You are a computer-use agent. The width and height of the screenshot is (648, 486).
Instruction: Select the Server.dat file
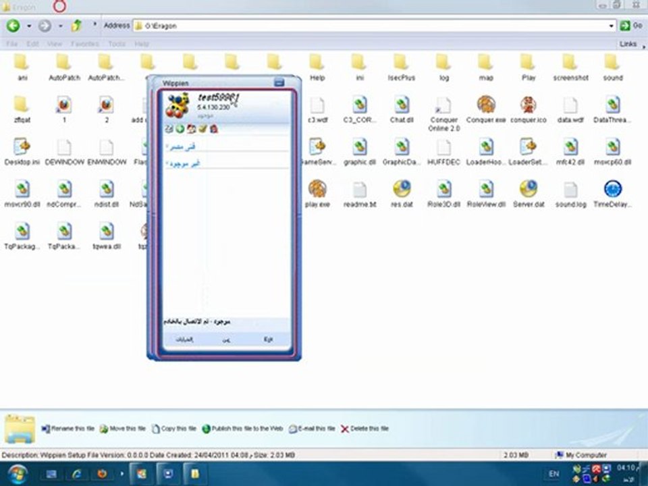(528, 194)
